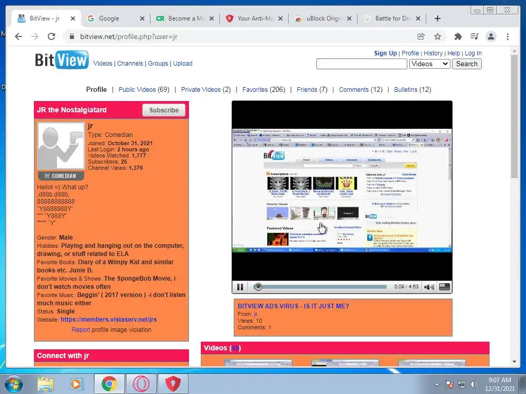Switch to Battle for Dream tab

[x=392, y=18]
